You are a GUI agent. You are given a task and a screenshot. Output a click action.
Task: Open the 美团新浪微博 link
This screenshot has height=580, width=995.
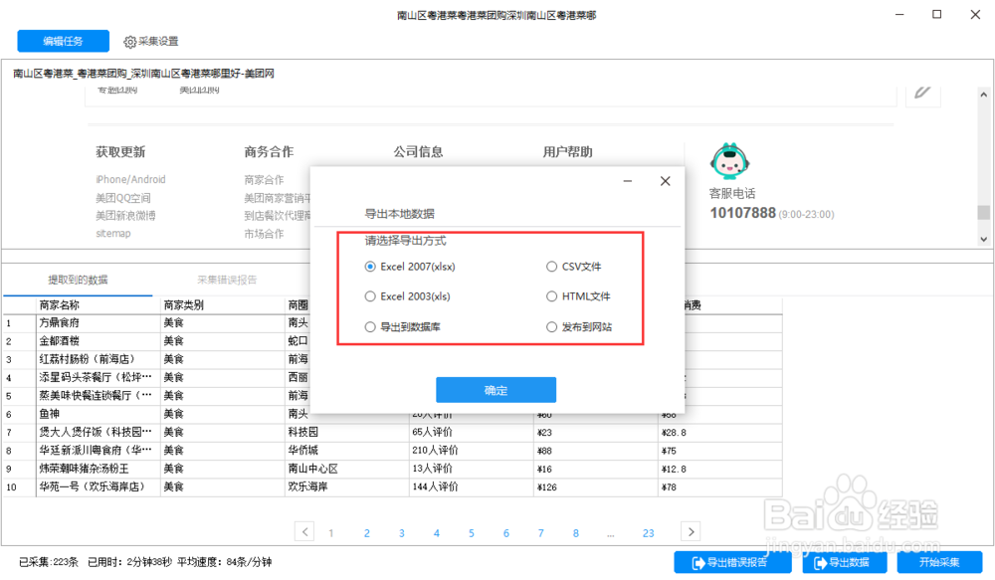[x=125, y=216]
